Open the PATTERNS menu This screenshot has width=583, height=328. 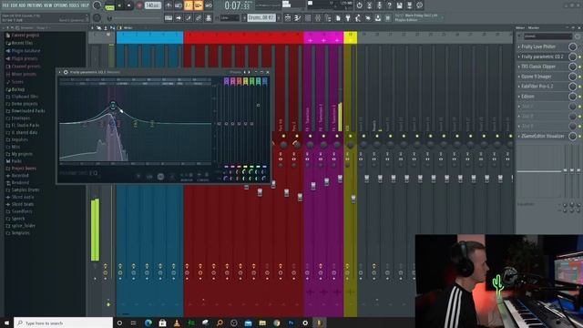click(35, 5)
